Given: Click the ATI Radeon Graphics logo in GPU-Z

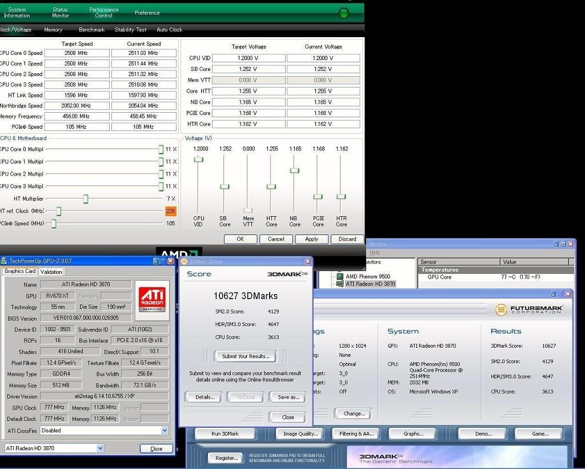Looking at the screenshot, I should click(152, 300).
